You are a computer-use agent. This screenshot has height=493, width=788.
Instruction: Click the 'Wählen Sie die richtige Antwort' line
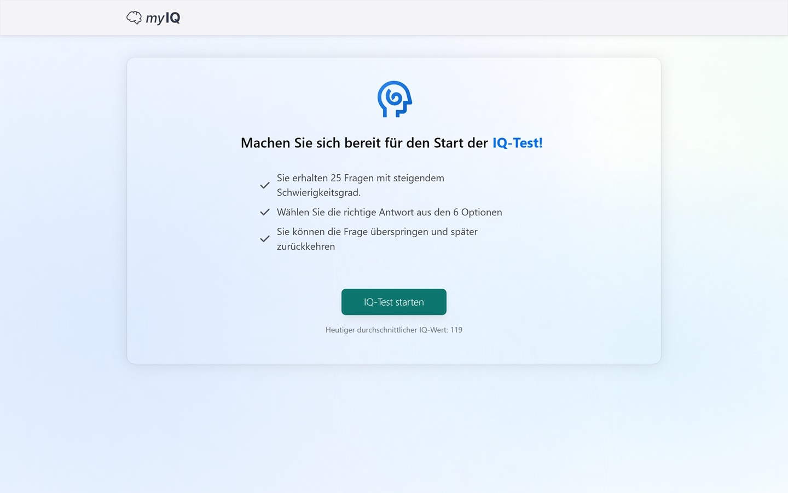(390, 212)
